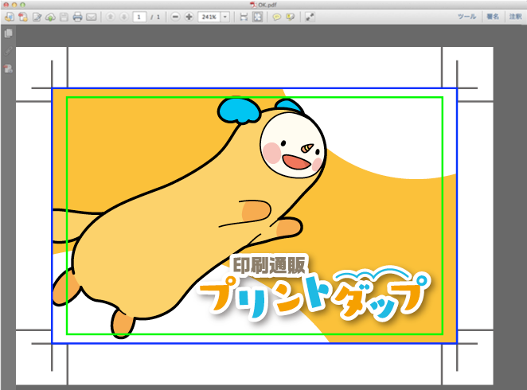Click the Edit/Sign document icon
This screenshot has height=390, width=527.
37,17
